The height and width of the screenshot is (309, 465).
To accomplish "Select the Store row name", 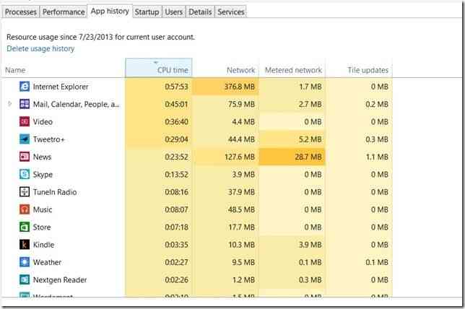I will tap(42, 227).
